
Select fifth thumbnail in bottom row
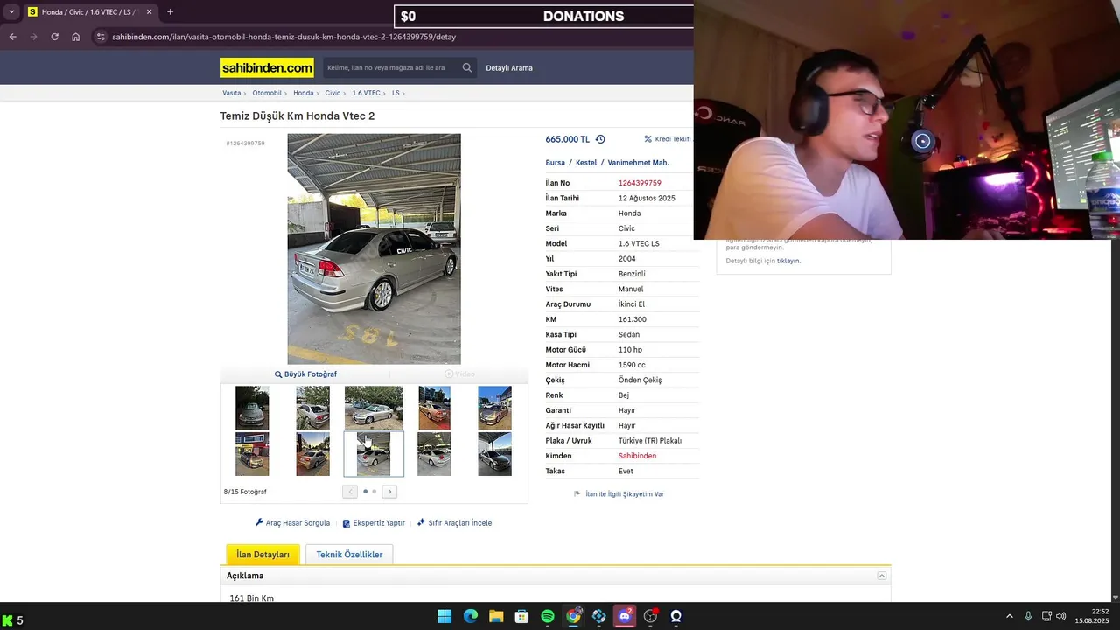pos(494,454)
